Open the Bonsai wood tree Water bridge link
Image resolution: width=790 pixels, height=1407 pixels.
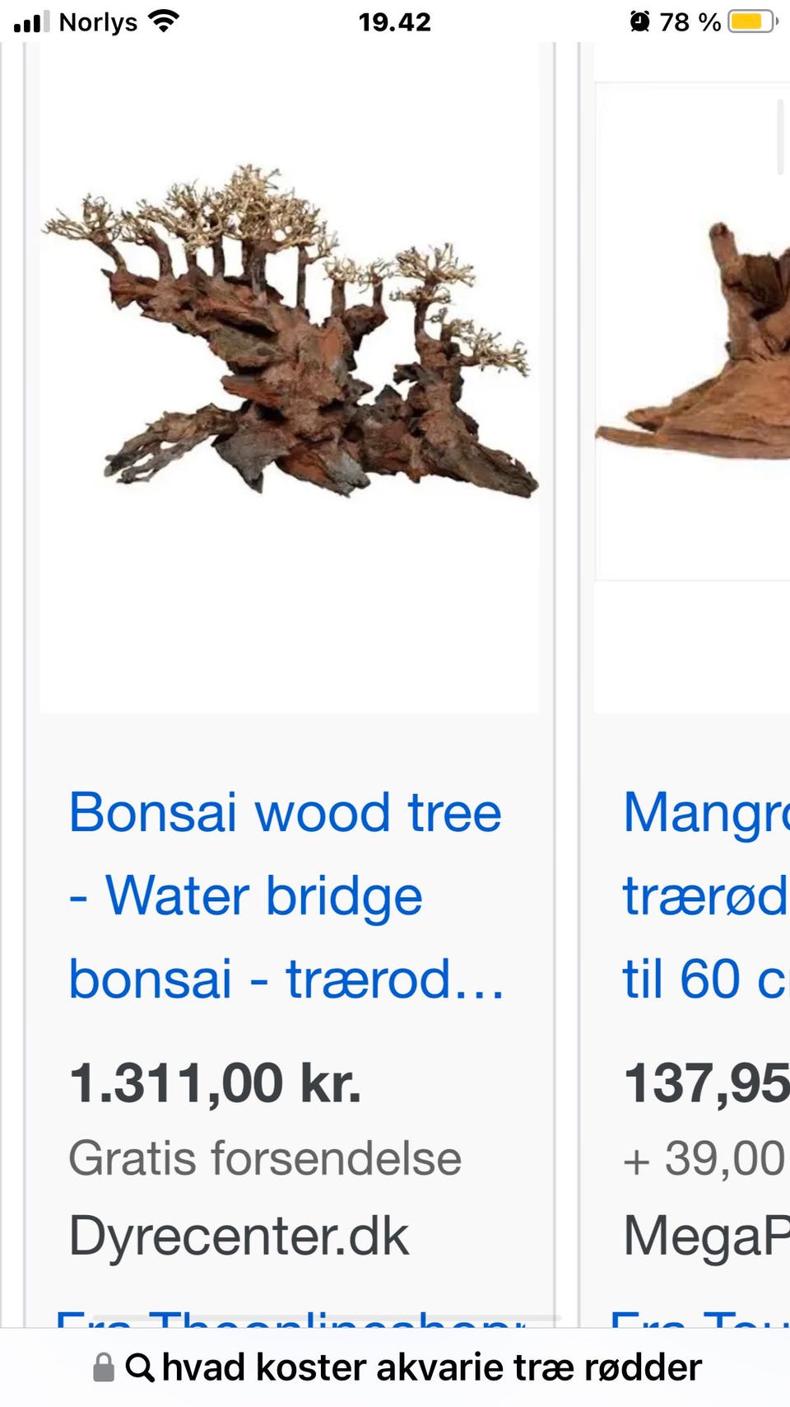point(286,895)
